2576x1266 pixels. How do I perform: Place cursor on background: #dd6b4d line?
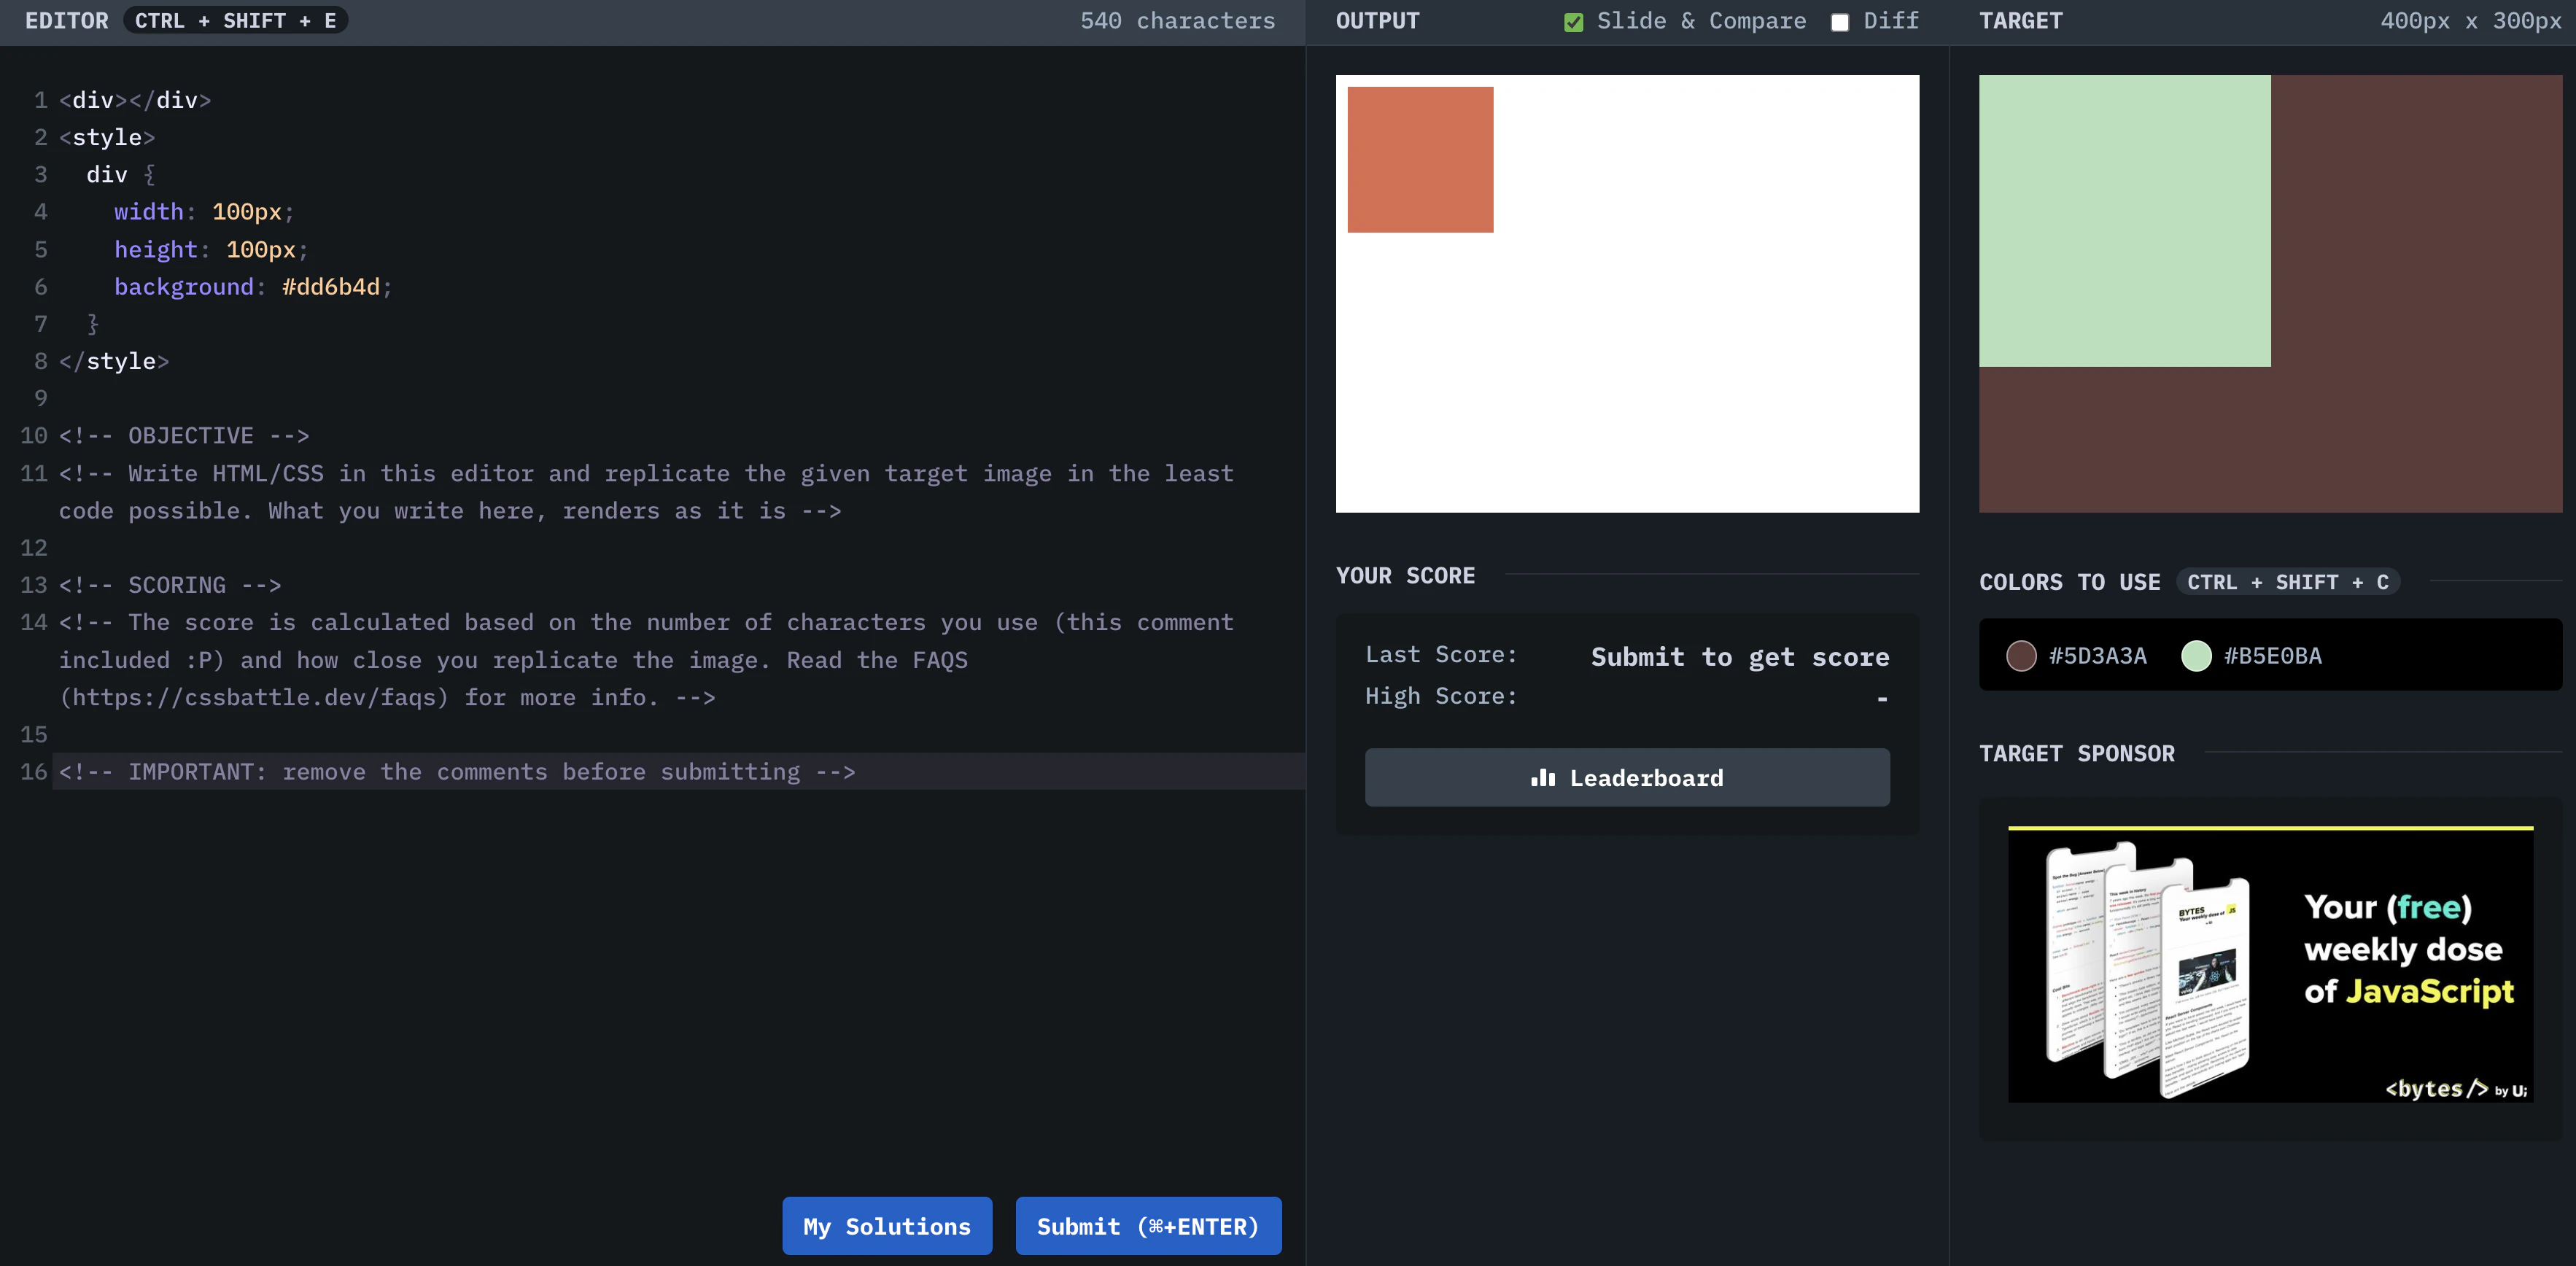[253, 287]
